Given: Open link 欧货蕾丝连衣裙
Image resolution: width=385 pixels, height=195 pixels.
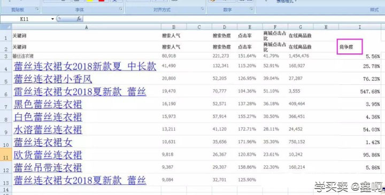Looking at the screenshot, I should (48, 155).
